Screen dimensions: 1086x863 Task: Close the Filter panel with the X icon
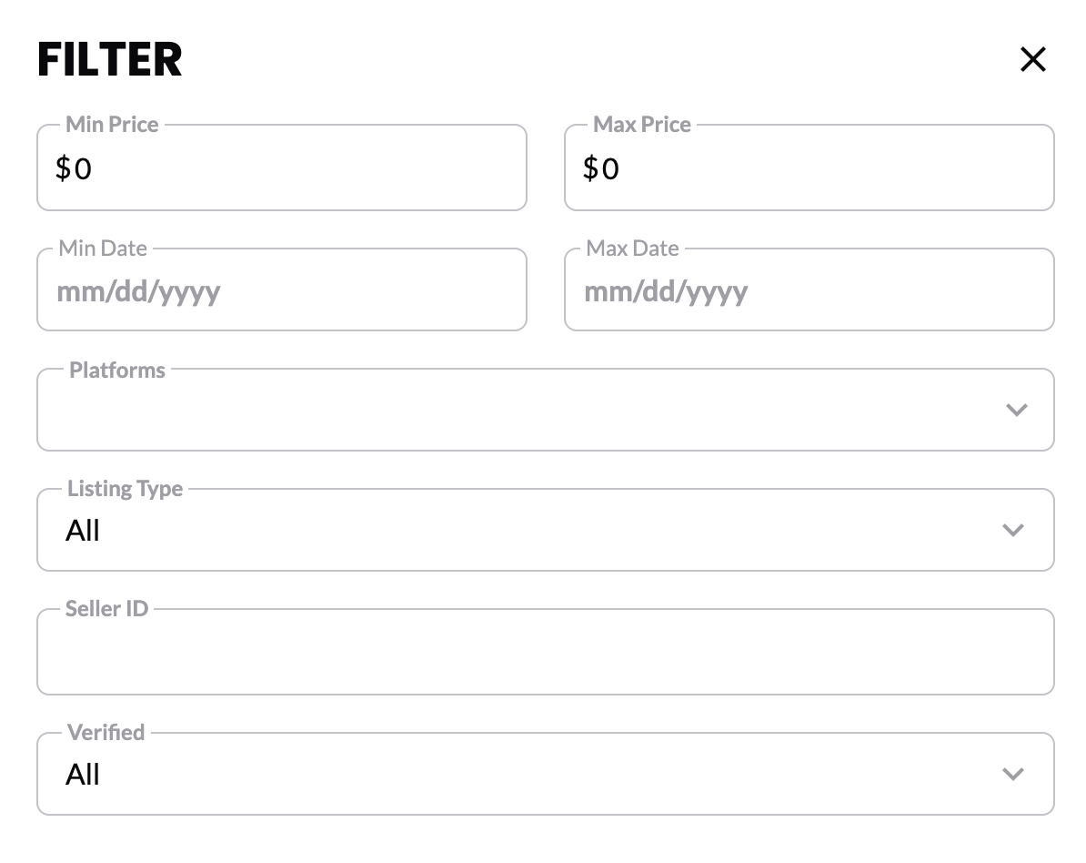tap(1032, 59)
